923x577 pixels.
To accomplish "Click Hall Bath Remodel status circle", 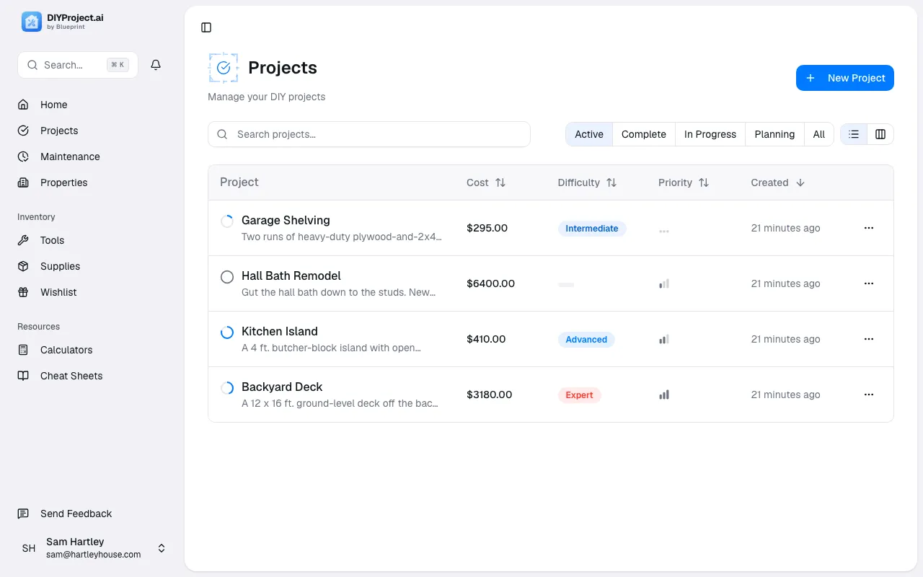I will [x=226, y=277].
